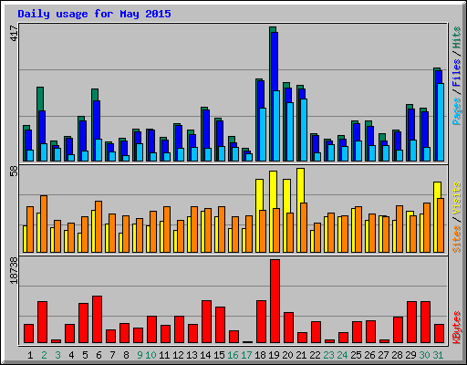Select day 16 on the x-axis
Viewport: 467px width, 365px height.
coord(233,355)
